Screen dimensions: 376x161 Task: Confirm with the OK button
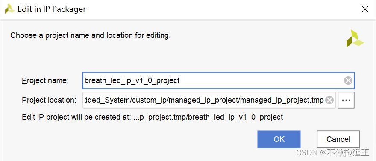point(279,139)
